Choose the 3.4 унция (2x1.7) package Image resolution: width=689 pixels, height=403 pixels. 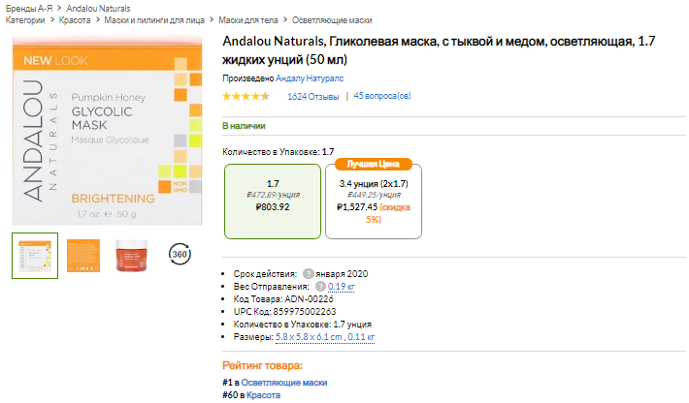pos(374,201)
